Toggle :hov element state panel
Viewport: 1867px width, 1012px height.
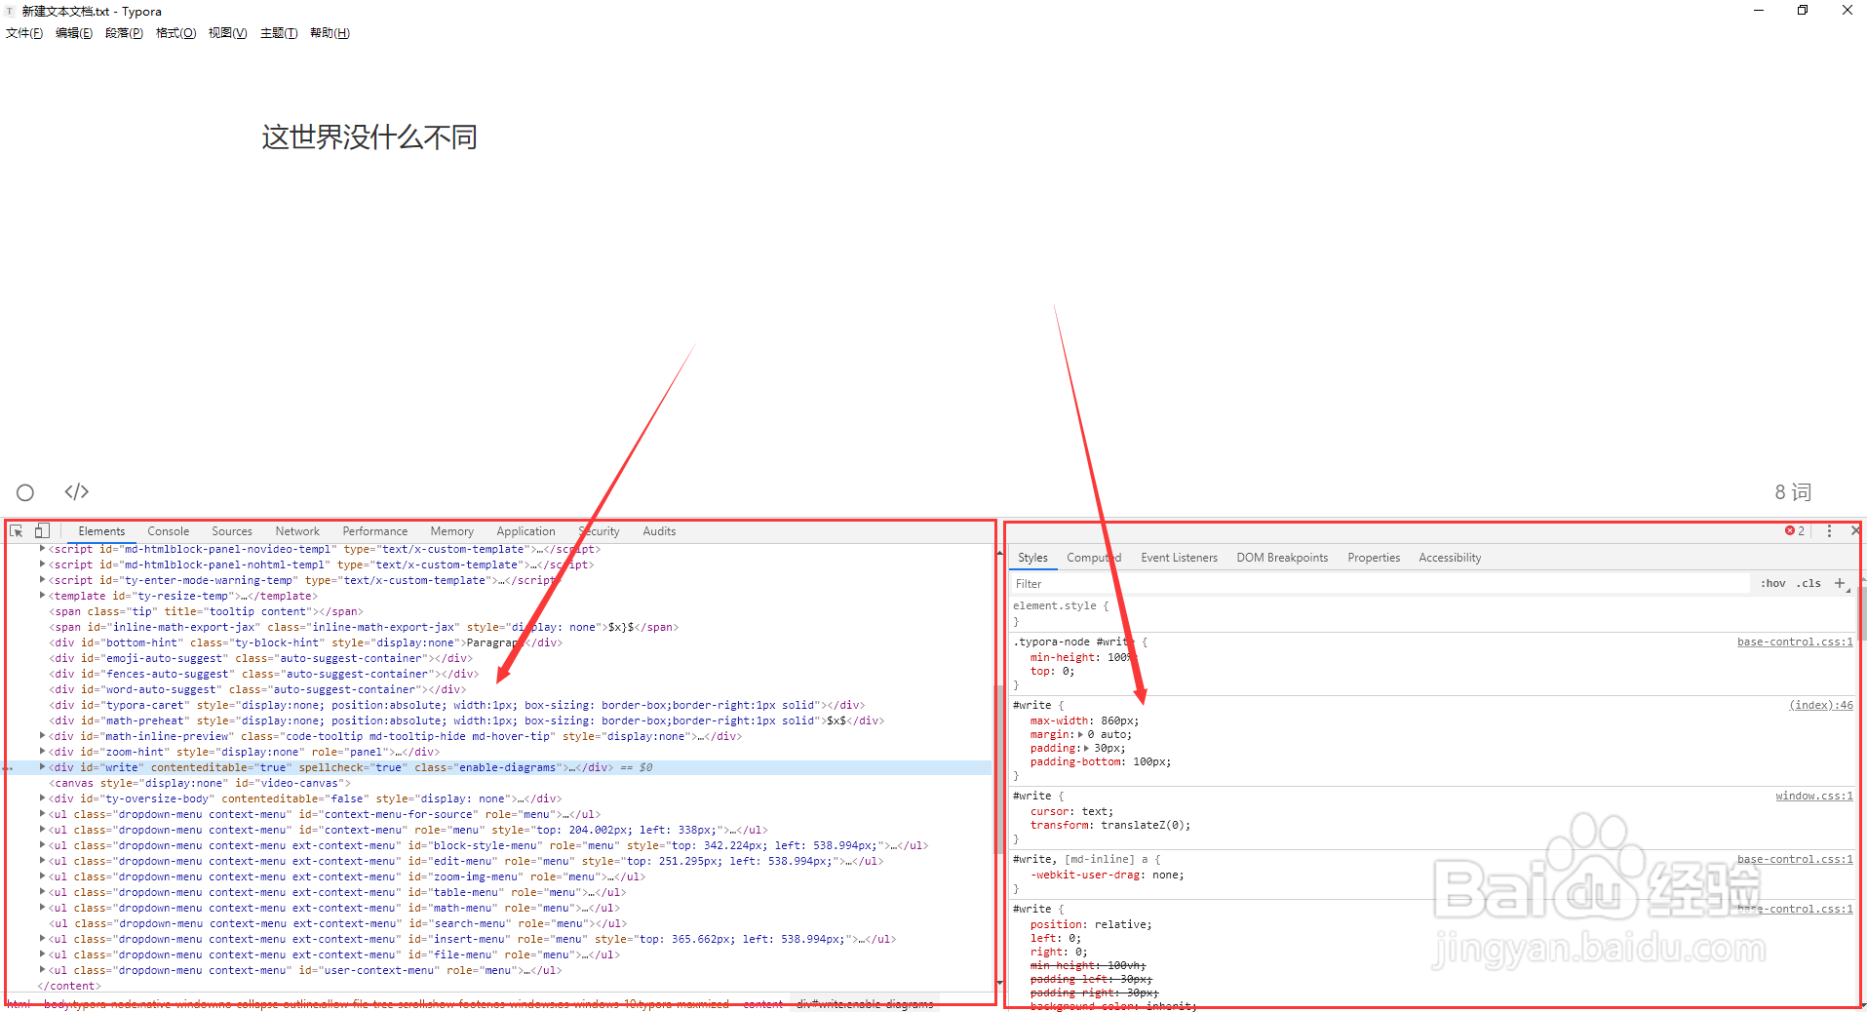coord(1772,583)
